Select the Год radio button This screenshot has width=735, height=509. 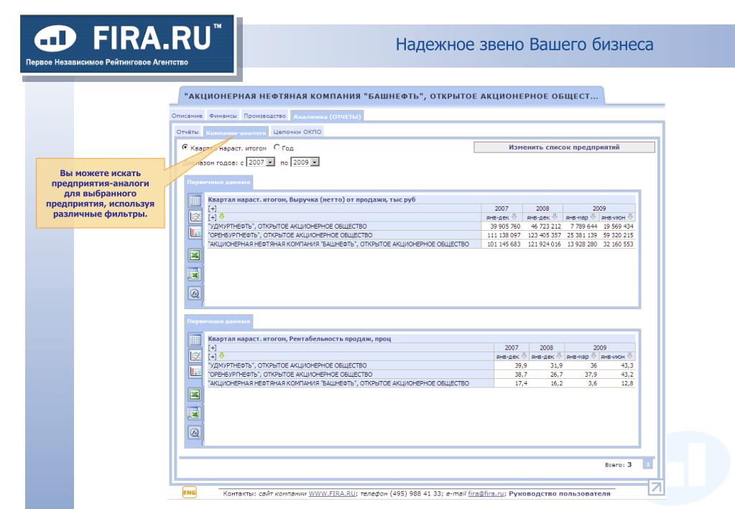(277, 147)
